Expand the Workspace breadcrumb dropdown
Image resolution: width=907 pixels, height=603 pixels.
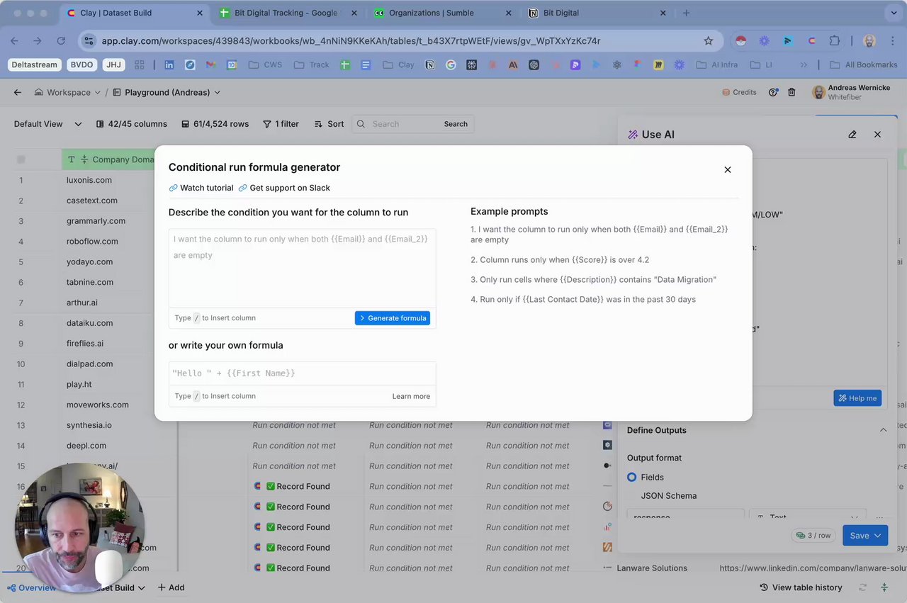point(69,92)
